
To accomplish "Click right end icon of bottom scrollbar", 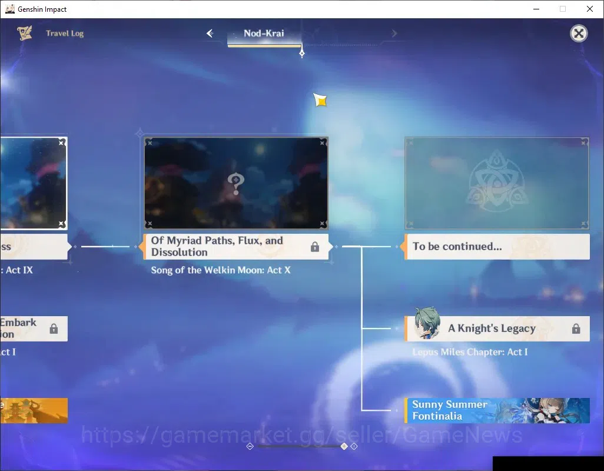I will [x=354, y=446].
